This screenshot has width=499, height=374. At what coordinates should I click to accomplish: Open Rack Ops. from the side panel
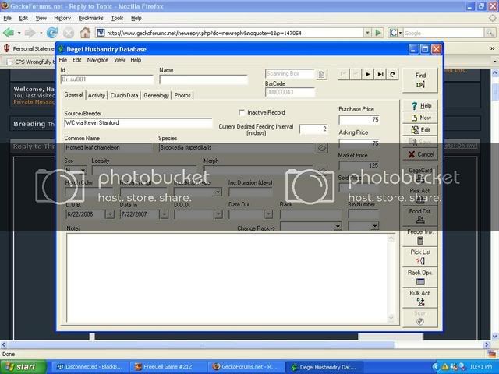tap(420, 277)
